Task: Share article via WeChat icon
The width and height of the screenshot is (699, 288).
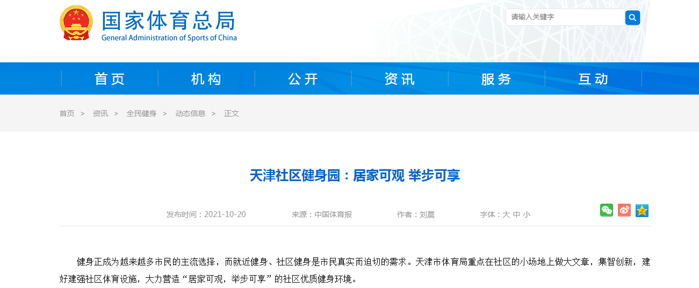Action: (607, 210)
